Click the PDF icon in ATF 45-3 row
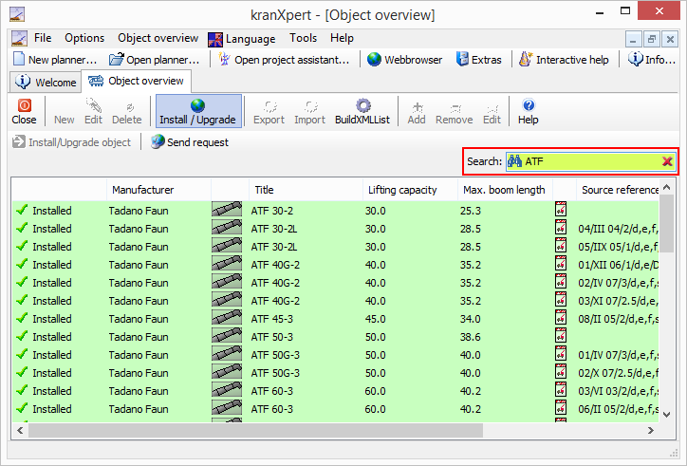This screenshot has height=466, width=687. click(561, 319)
